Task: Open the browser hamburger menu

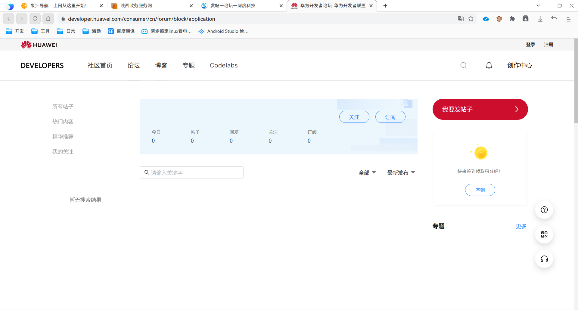Action: click(568, 19)
